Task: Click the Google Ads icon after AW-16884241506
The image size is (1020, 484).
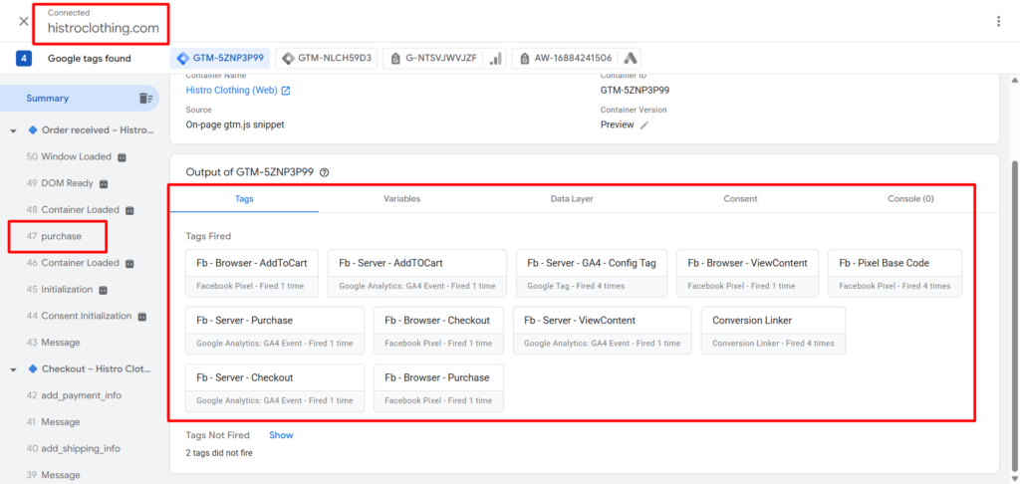Action: pyautogui.click(x=632, y=59)
